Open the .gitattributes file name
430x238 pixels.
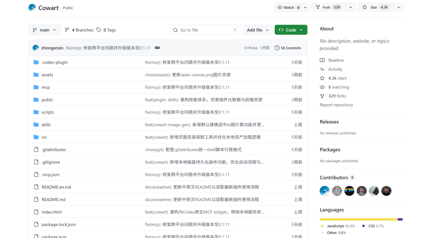[x=54, y=150]
